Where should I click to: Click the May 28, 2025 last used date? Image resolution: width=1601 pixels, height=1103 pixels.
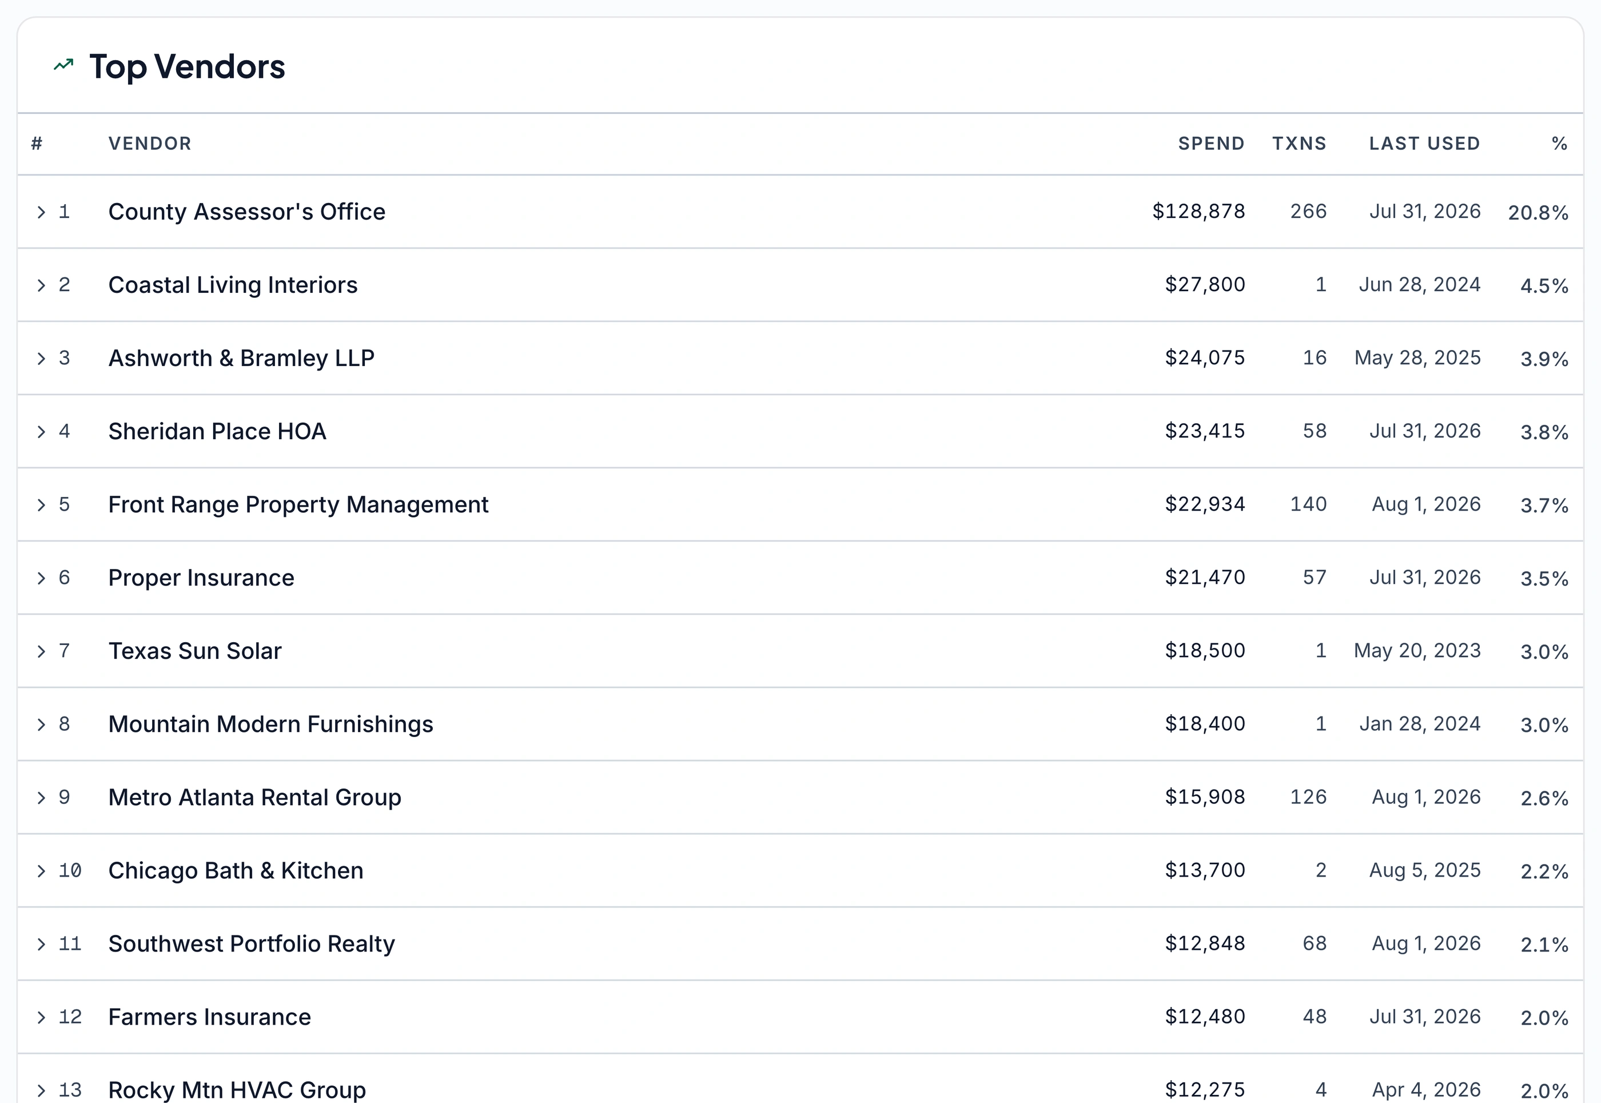(x=1418, y=358)
